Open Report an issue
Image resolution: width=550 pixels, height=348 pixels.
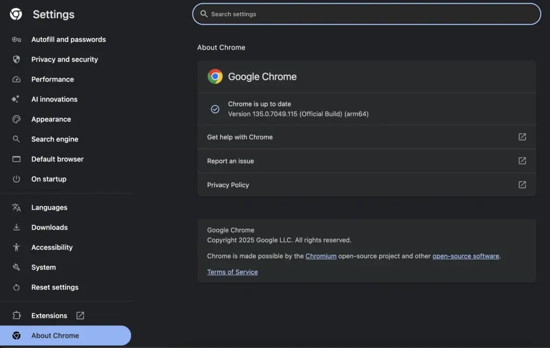coord(366,161)
